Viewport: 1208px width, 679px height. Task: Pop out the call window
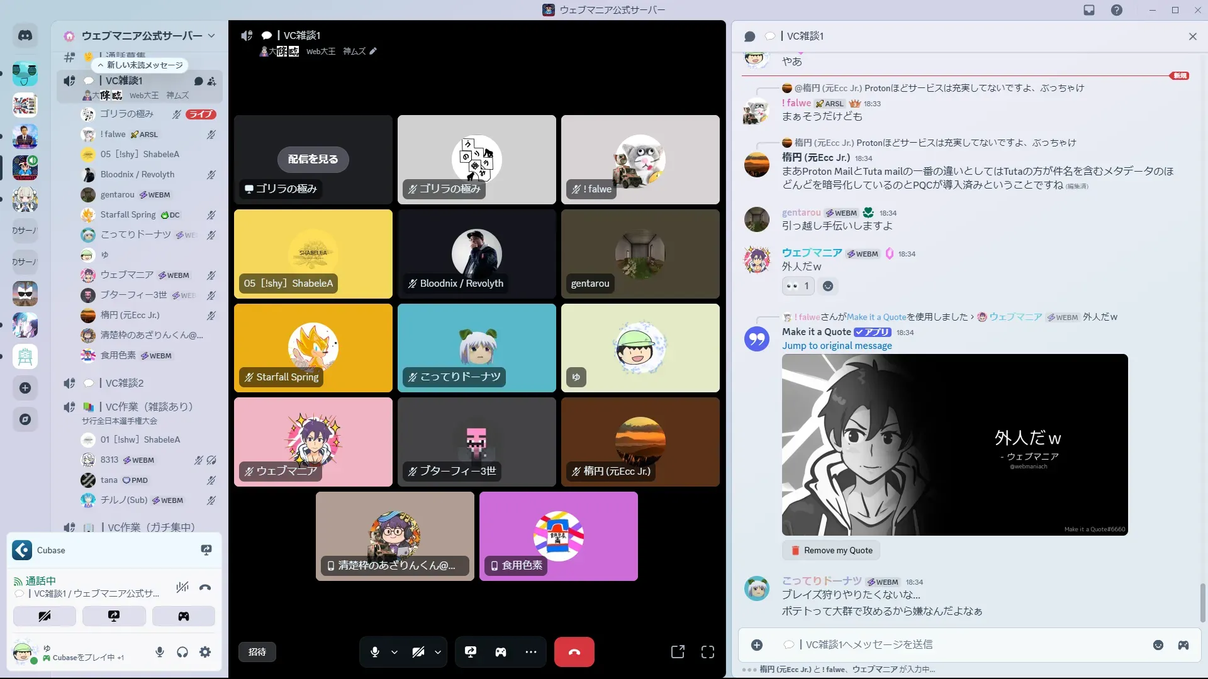pyautogui.click(x=678, y=652)
